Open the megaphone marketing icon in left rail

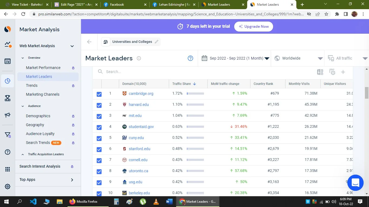coord(8,115)
